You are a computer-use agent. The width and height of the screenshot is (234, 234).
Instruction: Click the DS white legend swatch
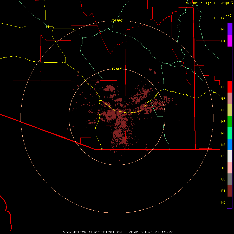[x=230, y=156]
